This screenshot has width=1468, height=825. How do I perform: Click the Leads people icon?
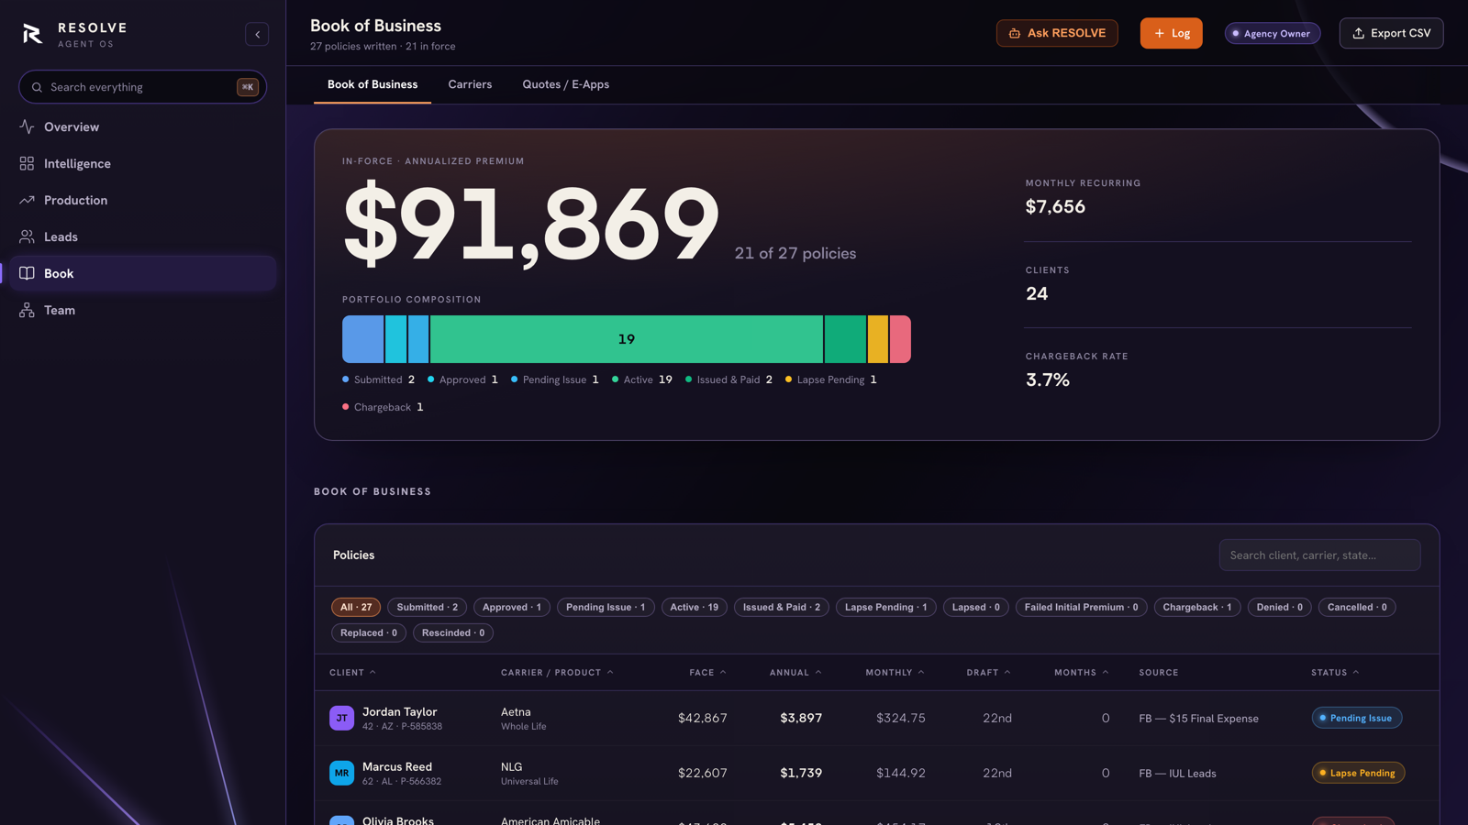point(27,236)
